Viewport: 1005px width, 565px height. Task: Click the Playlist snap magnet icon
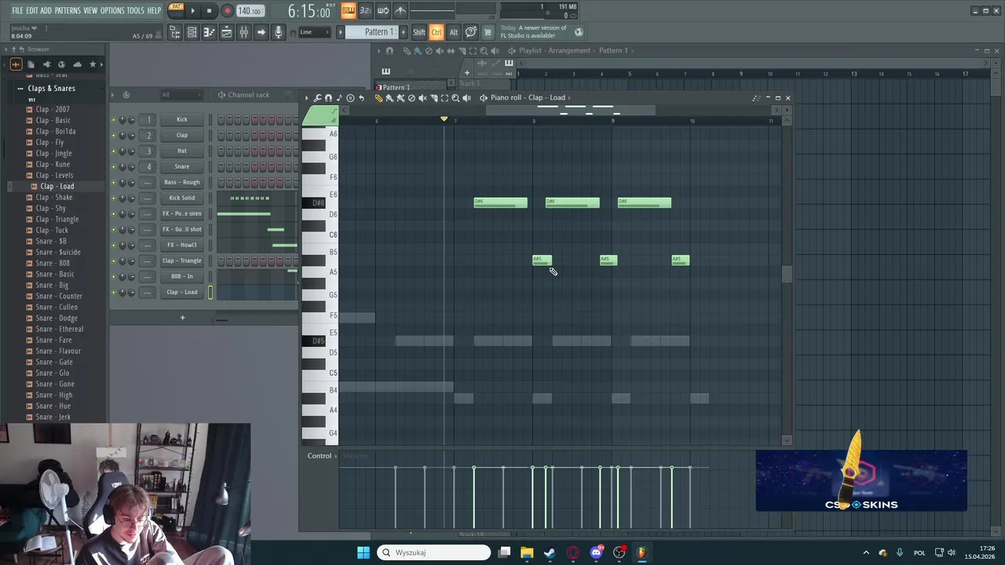coord(389,50)
